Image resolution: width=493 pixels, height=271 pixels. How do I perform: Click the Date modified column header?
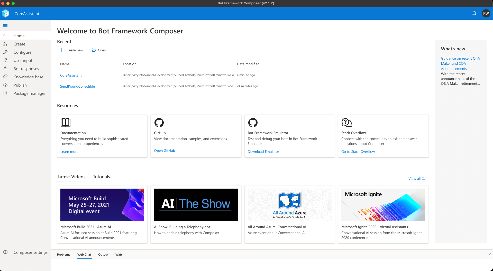(248, 64)
